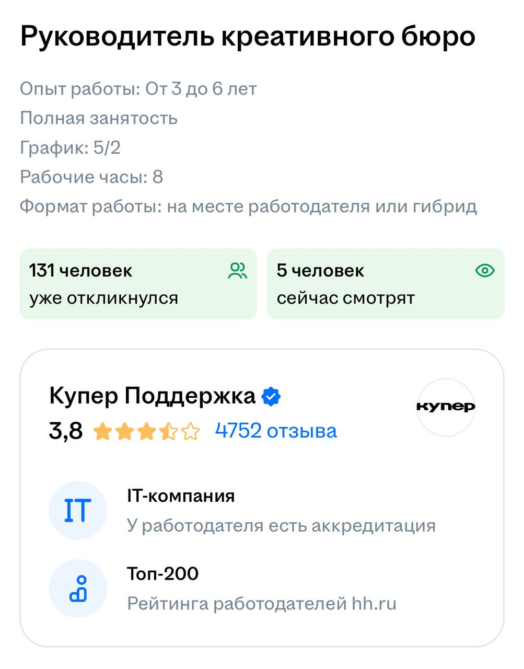
Task: Click the IT accreditation icon
Action: coord(77,511)
